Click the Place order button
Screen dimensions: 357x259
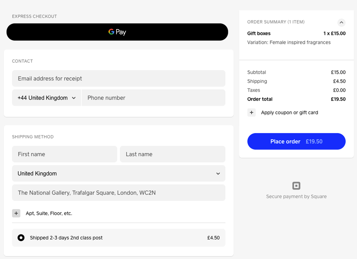pyautogui.click(x=296, y=141)
